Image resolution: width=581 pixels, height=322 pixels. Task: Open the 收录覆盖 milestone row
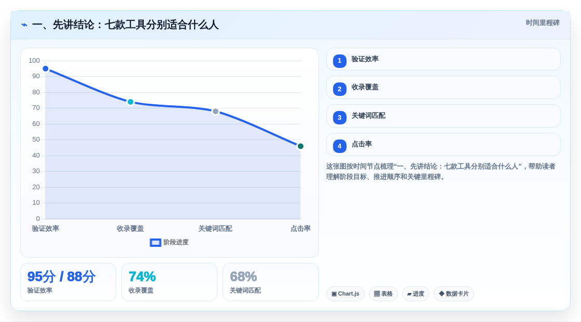pos(443,88)
